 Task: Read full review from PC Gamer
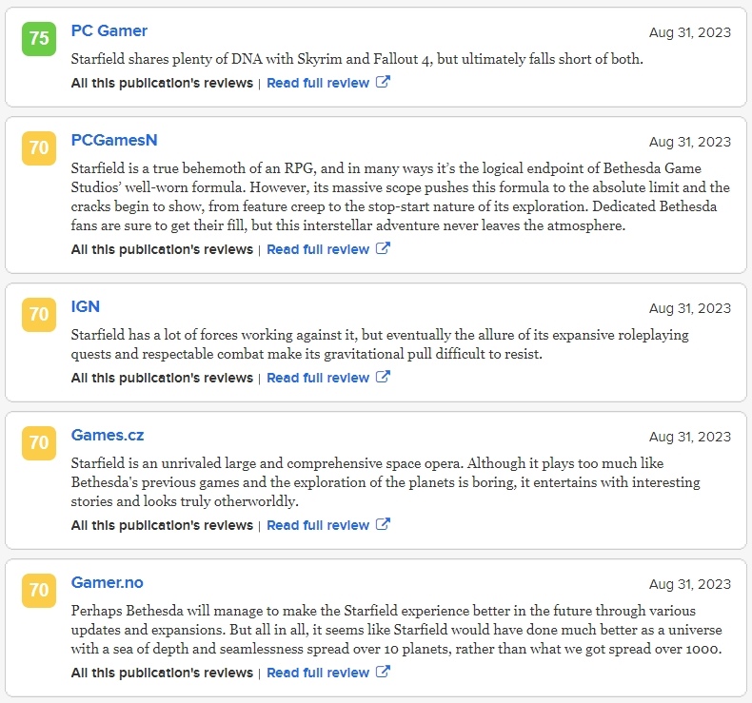[318, 83]
